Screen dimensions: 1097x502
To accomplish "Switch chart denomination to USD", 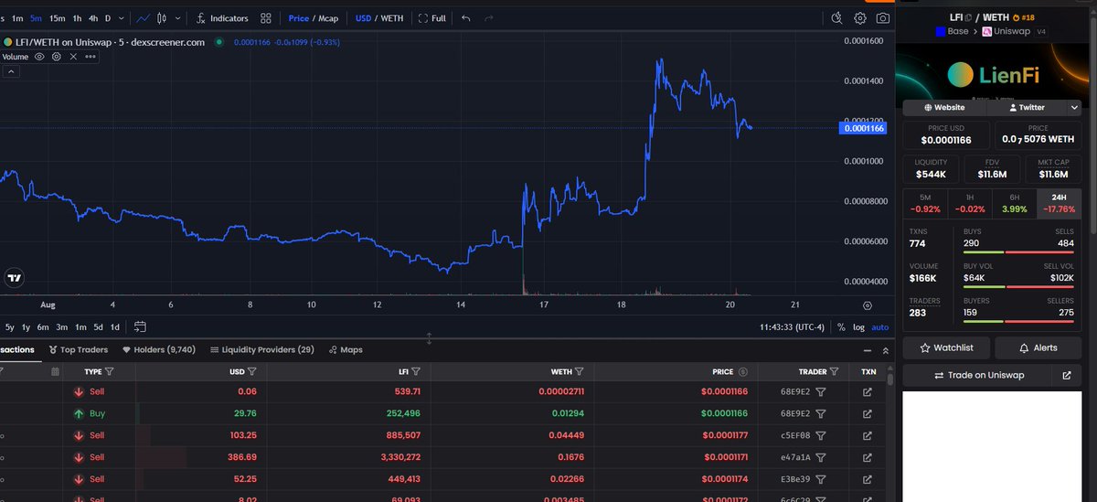I will point(363,18).
